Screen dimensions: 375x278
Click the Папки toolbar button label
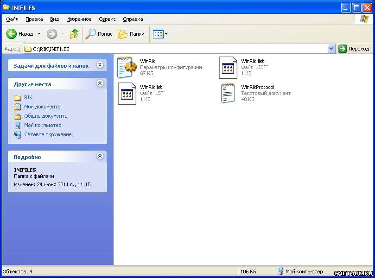tap(137, 34)
